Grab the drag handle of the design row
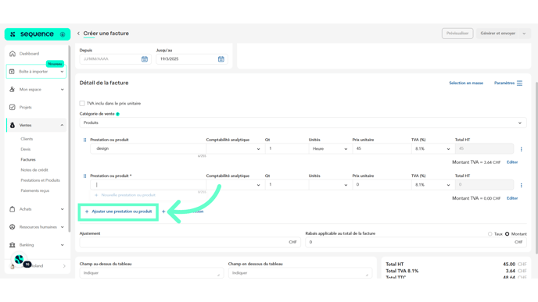The width and height of the screenshot is (538, 302). click(84, 140)
